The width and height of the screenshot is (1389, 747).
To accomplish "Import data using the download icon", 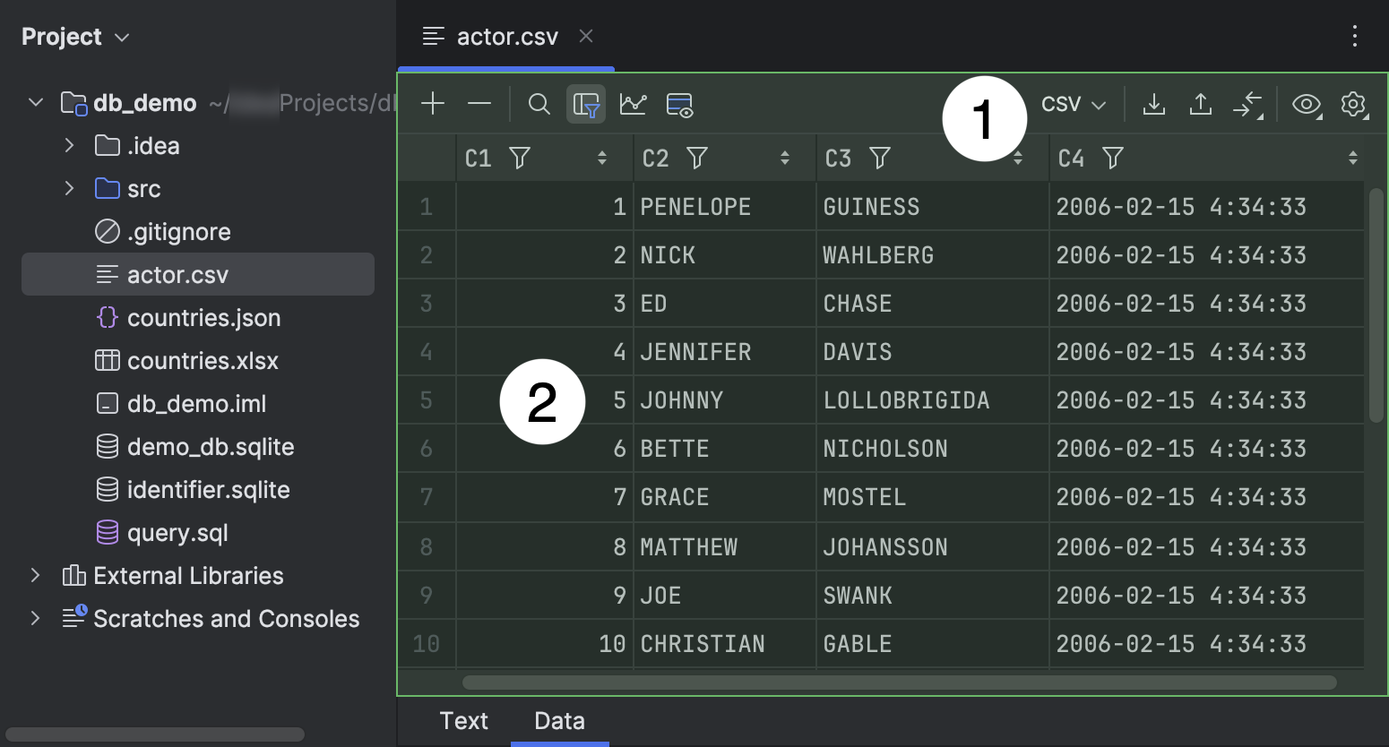I will (x=1153, y=104).
